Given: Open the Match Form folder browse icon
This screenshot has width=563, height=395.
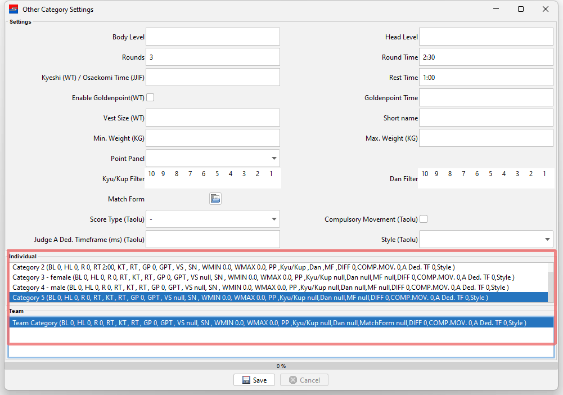Looking at the screenshot, I should click(x=215, y=199).
